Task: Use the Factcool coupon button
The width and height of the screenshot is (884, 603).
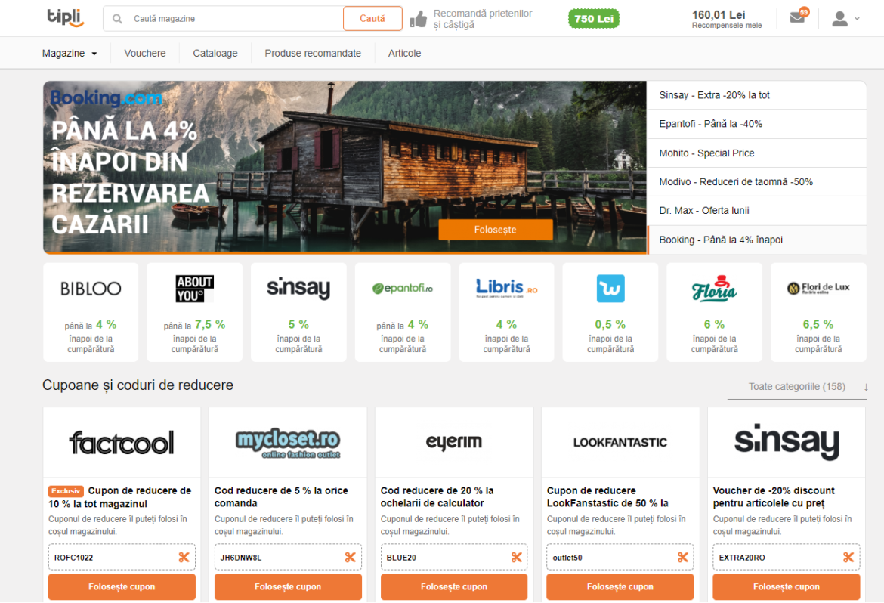Action: [x=122, y=586]
